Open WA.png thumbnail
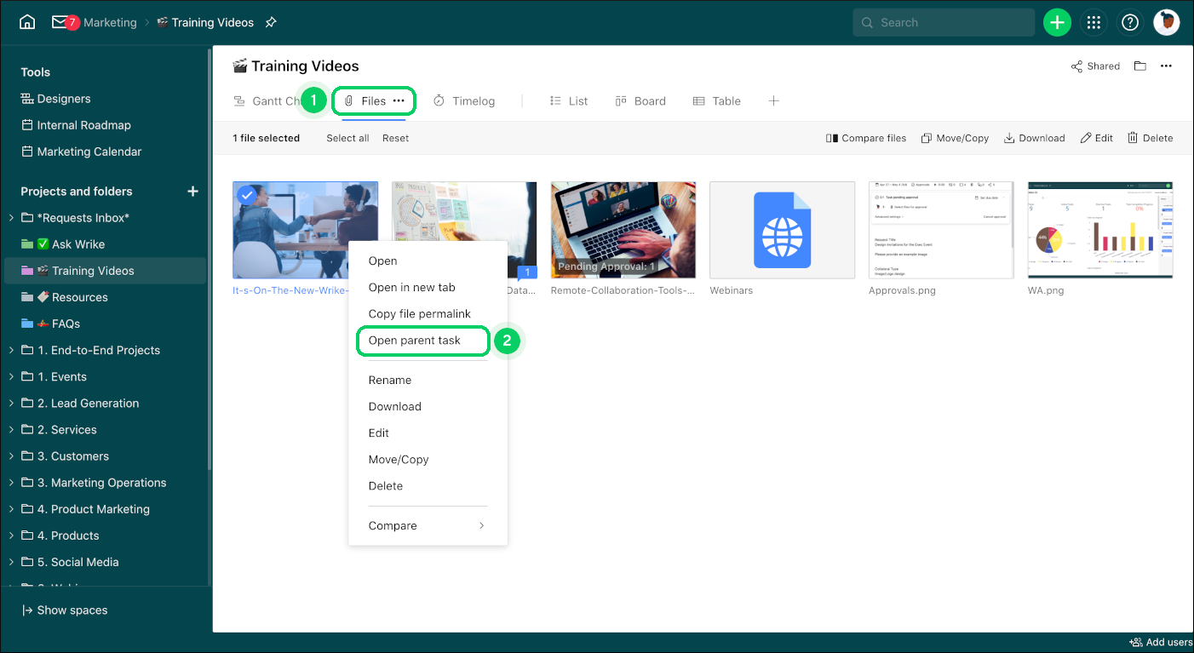 tap(1100, 230)
